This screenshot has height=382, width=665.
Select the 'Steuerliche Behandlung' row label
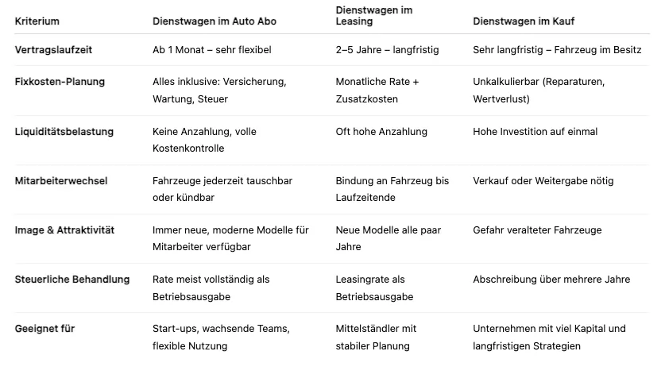click(x=72, y=280)
